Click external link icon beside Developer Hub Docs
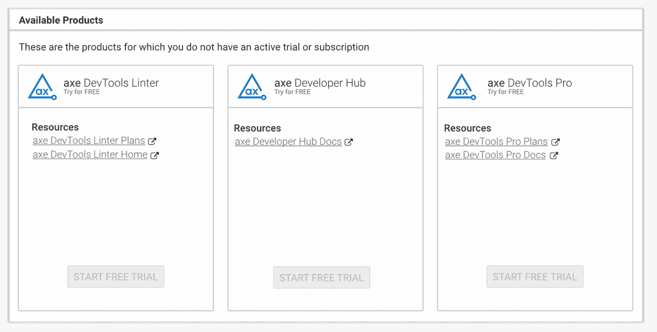 (349, 142)
